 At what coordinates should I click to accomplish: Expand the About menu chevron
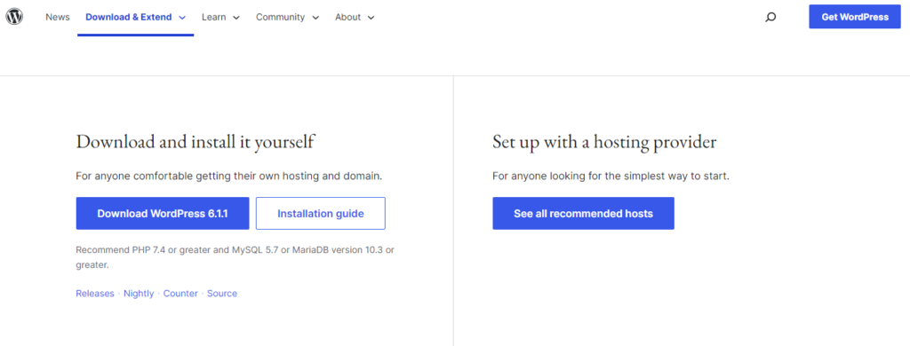click(371, 18)
